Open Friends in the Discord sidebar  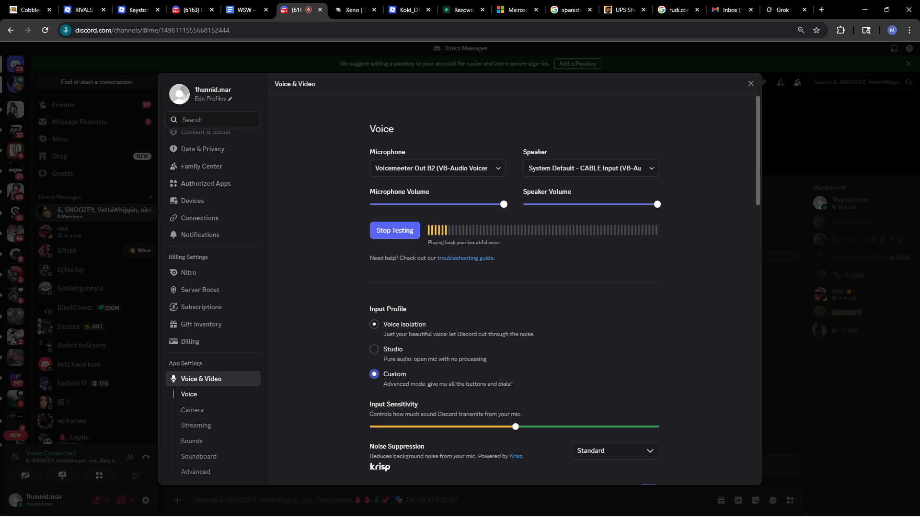pos(95,105)
